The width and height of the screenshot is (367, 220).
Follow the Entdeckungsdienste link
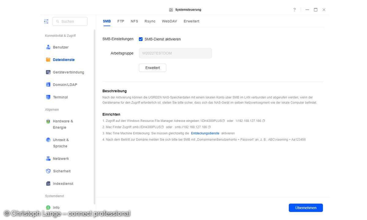click(x=205, y=134)
